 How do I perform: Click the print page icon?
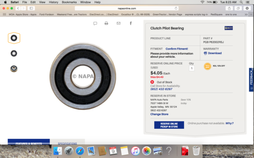tap(106, 23)
